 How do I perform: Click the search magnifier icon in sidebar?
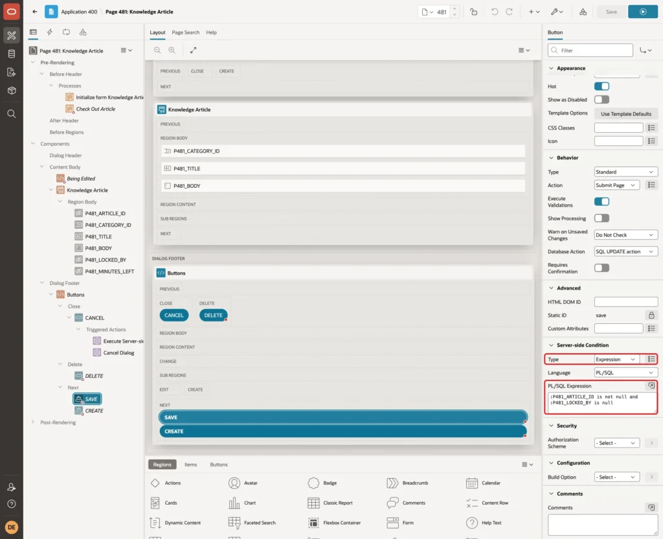[x=12, y=114]
